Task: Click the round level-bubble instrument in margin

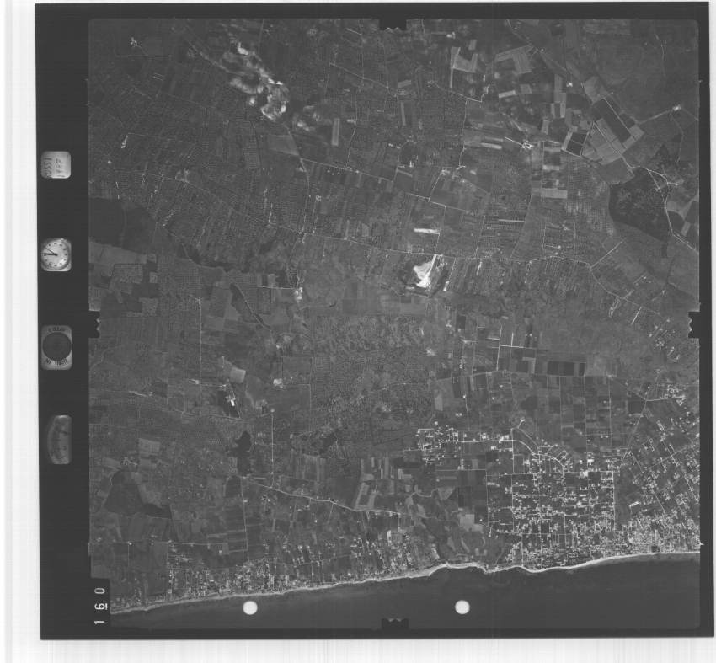Action: coord(56,347)
